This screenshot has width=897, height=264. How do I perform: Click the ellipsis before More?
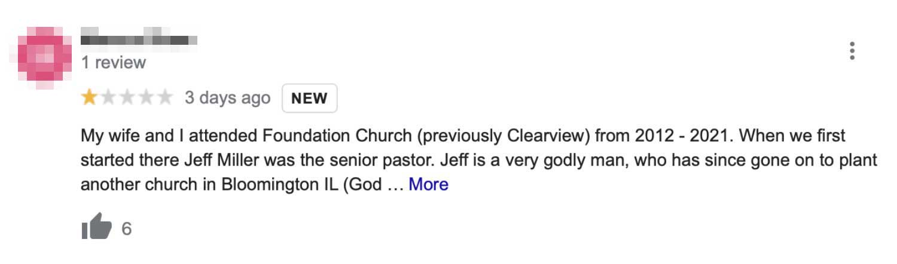pos(396,185)
